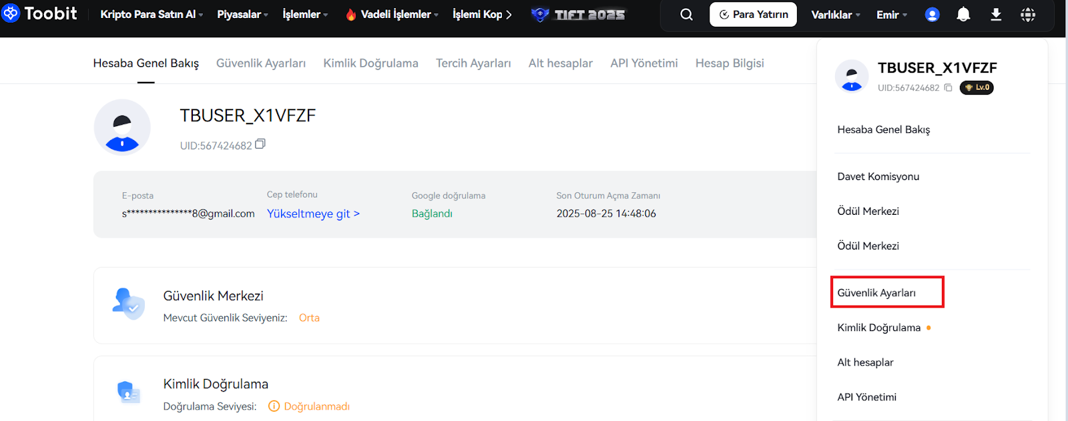
Task: Select Güvenlik Ayarları in dropdown panel
Action: pos(876,293)
